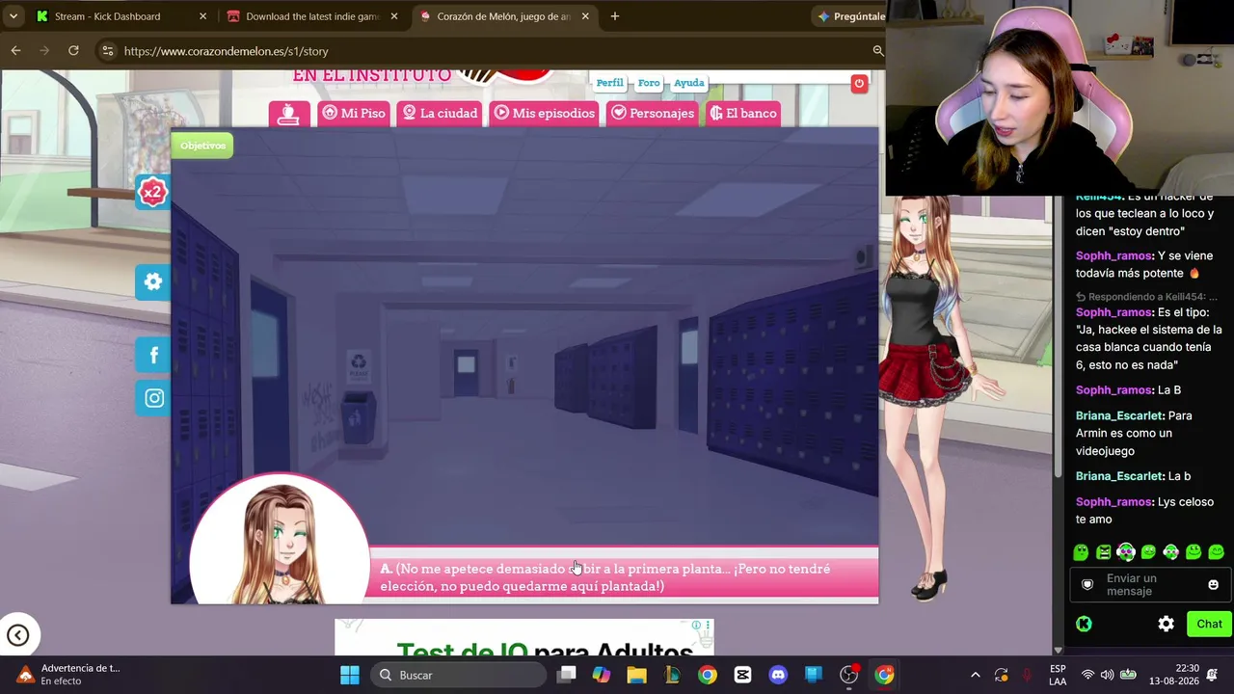Click the red logout power icon
The image size is (1234, 694).
pyautogui.click(x=859, y=84)
